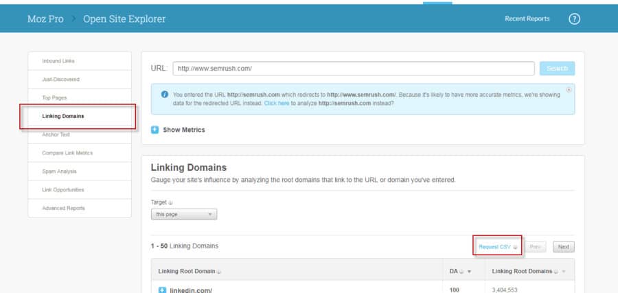618x293 pixels.
Task: Click the DA value 100
Action: (x=455, y=290)
